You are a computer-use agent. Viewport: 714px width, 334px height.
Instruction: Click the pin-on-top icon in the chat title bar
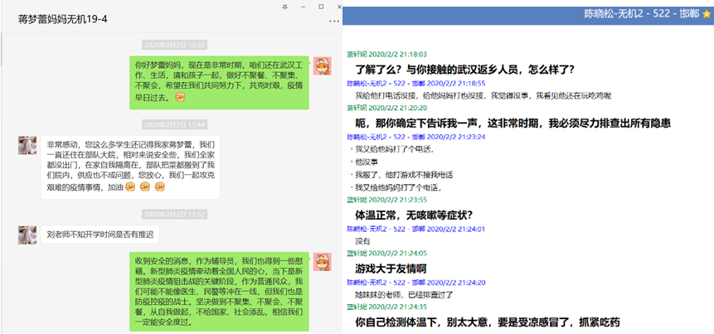coord(285,6)
